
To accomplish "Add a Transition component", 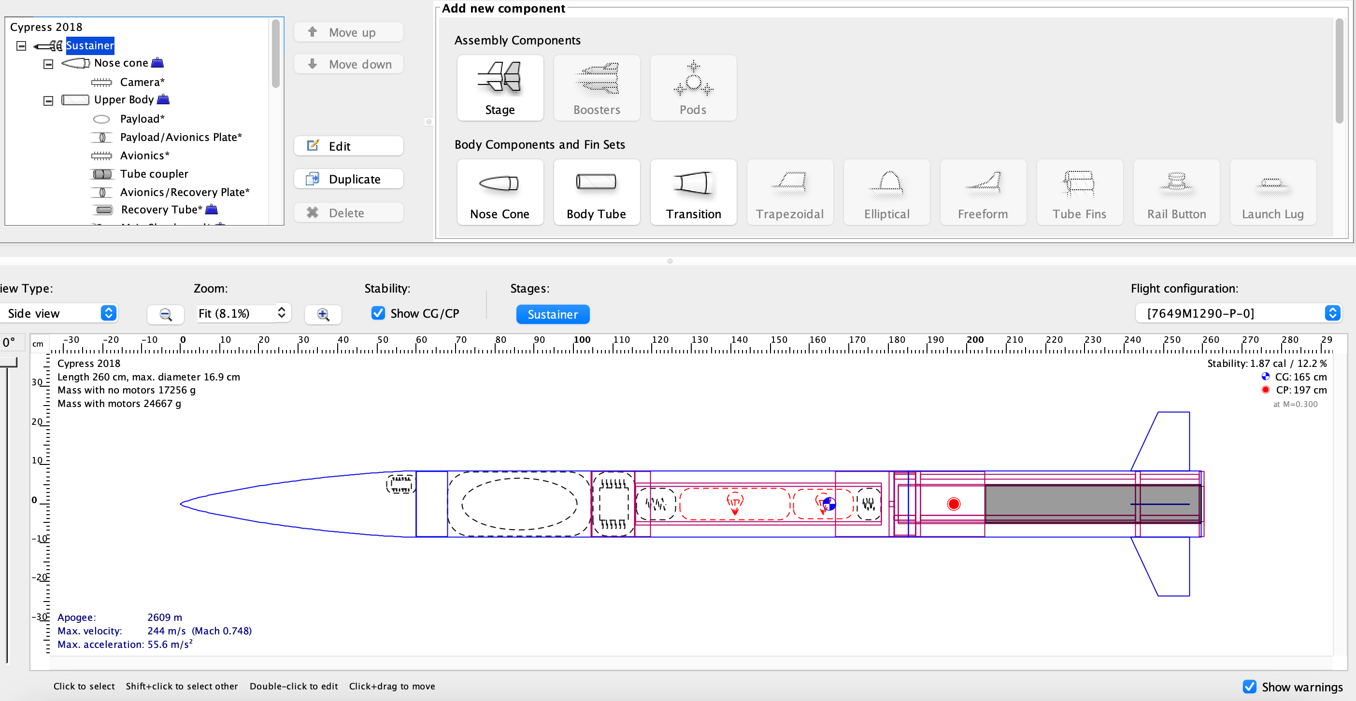I will (x=693, y=193).
